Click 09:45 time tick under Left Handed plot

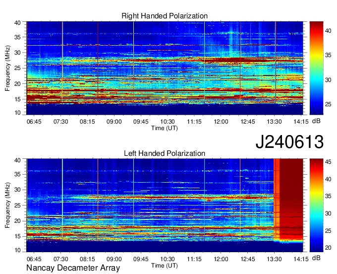point(141,259)
